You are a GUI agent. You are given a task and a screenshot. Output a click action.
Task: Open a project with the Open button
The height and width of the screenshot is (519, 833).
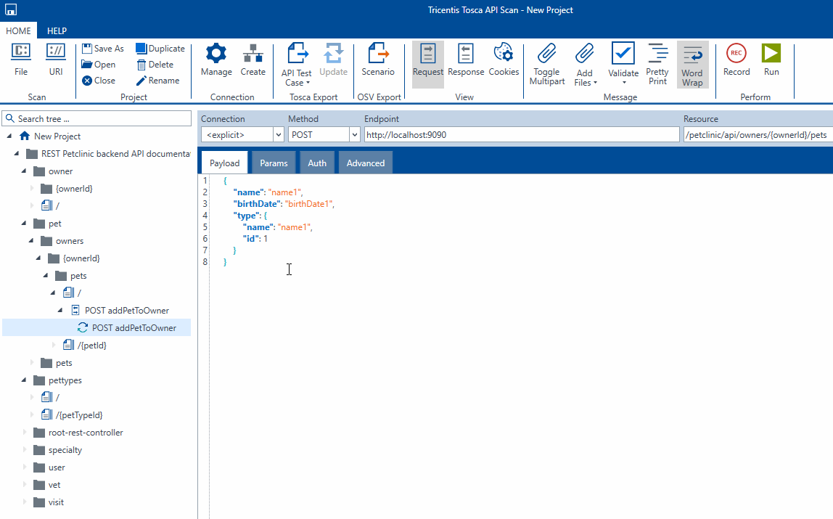99,65
